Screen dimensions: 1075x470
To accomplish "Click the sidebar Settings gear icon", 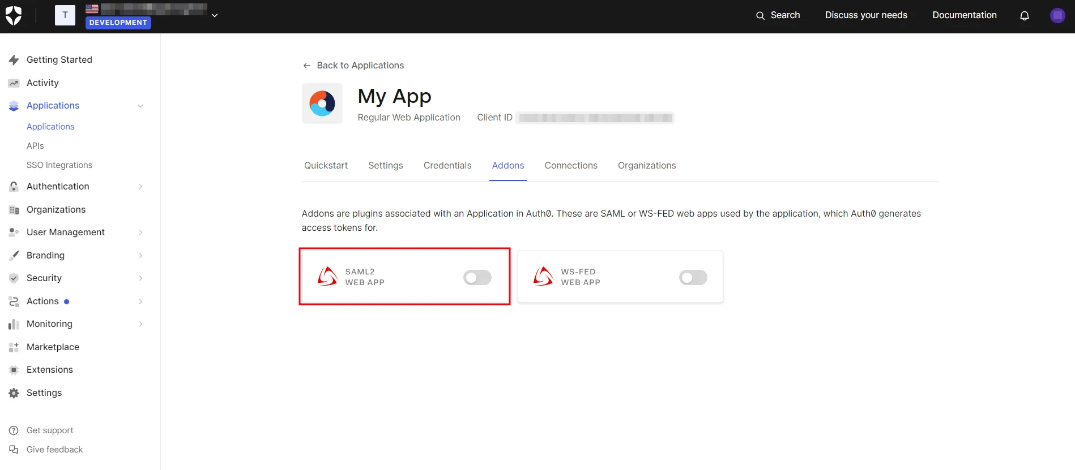I will click(14, 393).
